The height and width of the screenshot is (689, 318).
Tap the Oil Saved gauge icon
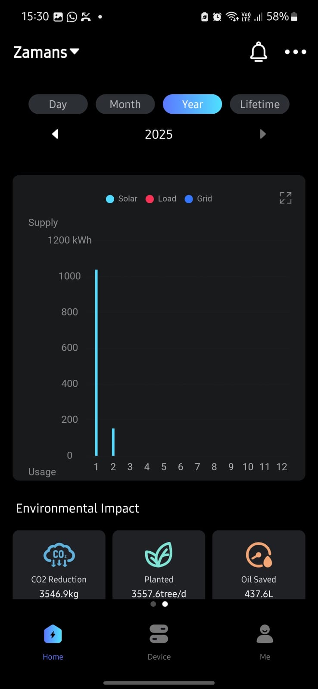259,555
